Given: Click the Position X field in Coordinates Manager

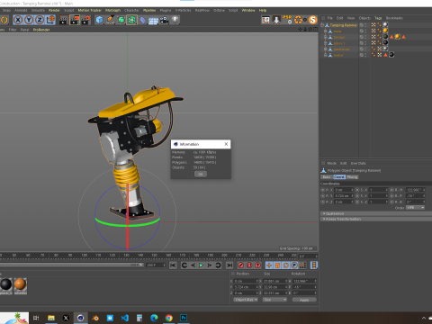Looking at the screenshot, I should (x=246, y=281).
